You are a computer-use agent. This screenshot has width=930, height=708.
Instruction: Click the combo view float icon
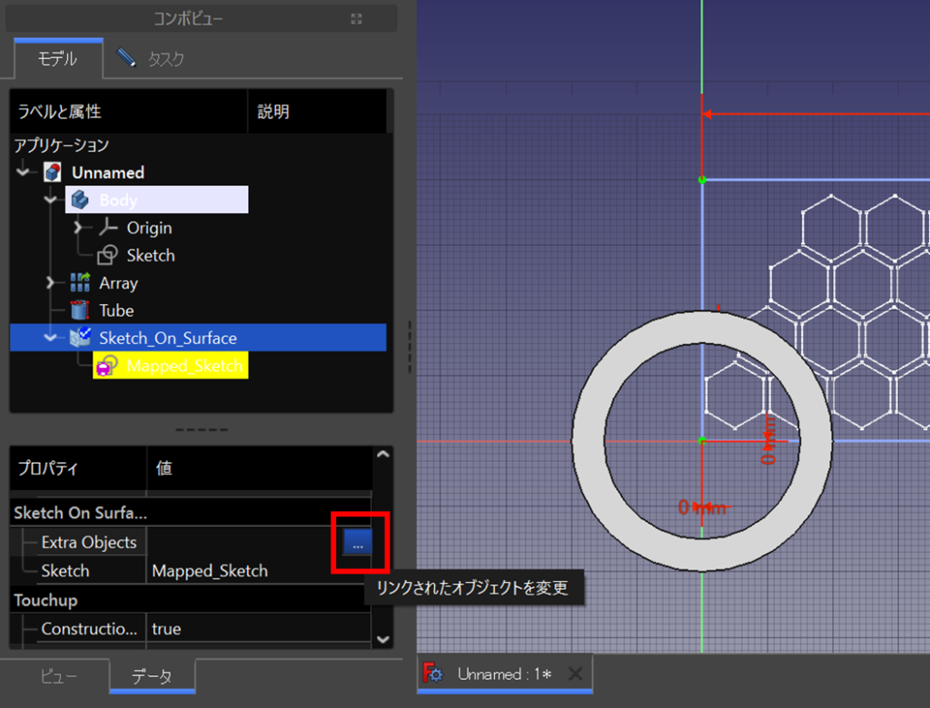(x=356, y=19)
